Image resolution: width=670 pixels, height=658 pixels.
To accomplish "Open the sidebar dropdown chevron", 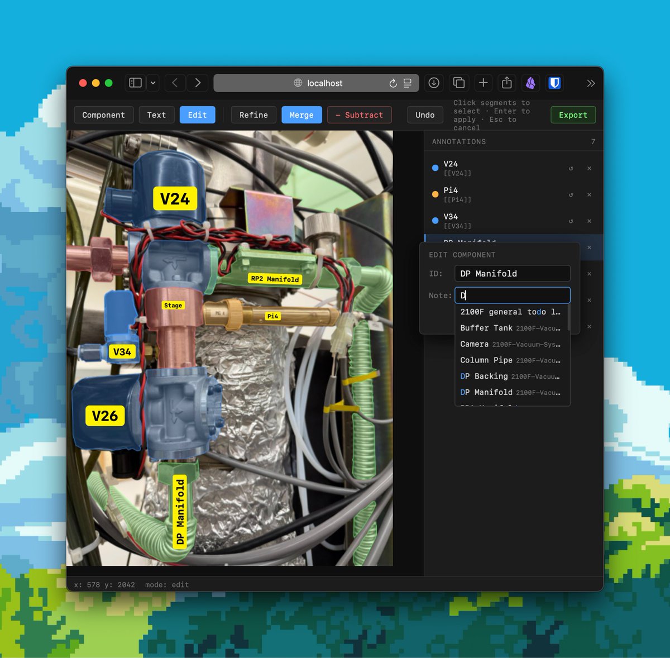I will [x=153, y=83].
